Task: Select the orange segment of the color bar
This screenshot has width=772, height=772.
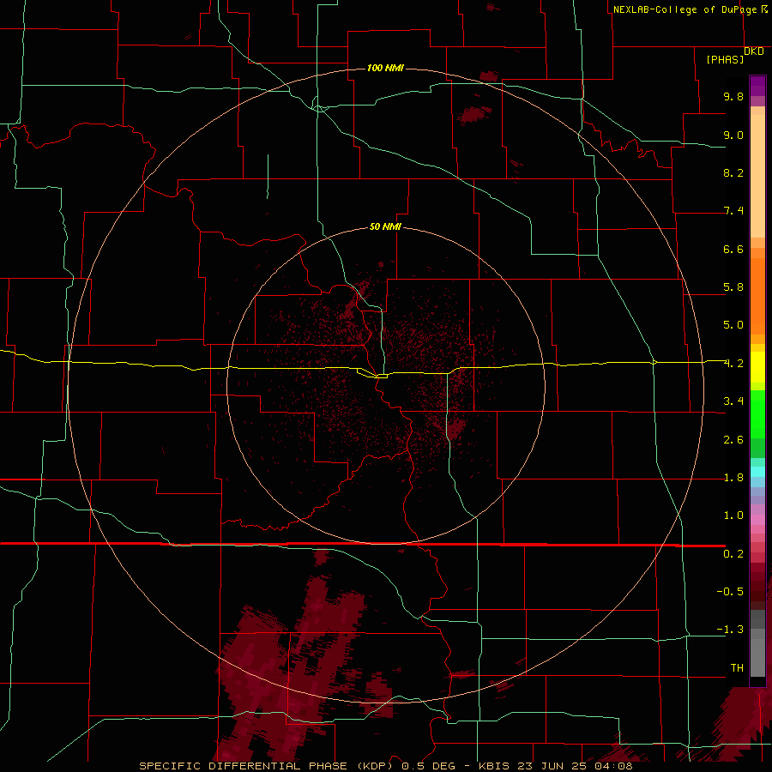Action: 757,297
